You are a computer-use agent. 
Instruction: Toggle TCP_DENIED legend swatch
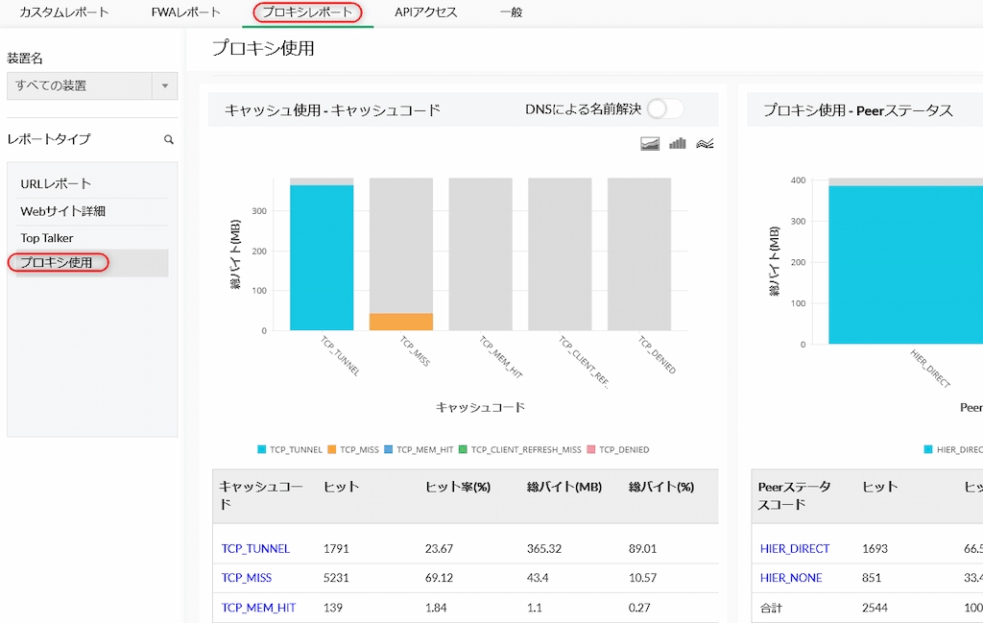[x=591, y=449]
